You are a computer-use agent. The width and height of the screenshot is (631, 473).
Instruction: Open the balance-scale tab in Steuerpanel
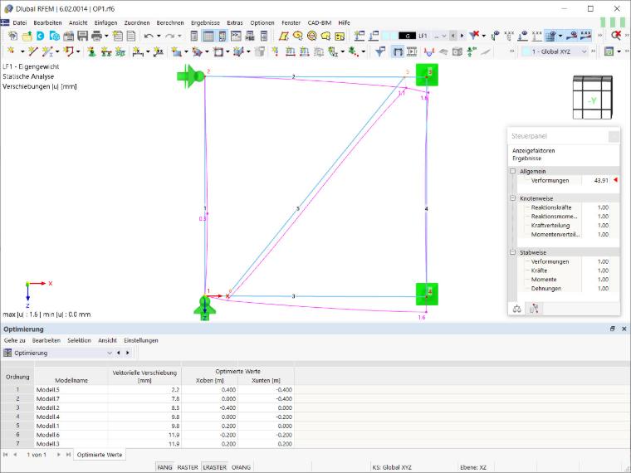[x=517, y=309]
